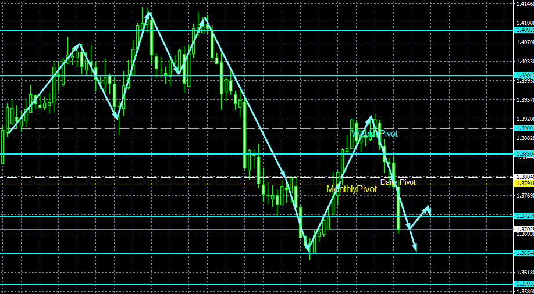Click the 1.4033 price axis label
Image resolution: width=534 pixels, height=294 pixels.
tap(525, 62)
